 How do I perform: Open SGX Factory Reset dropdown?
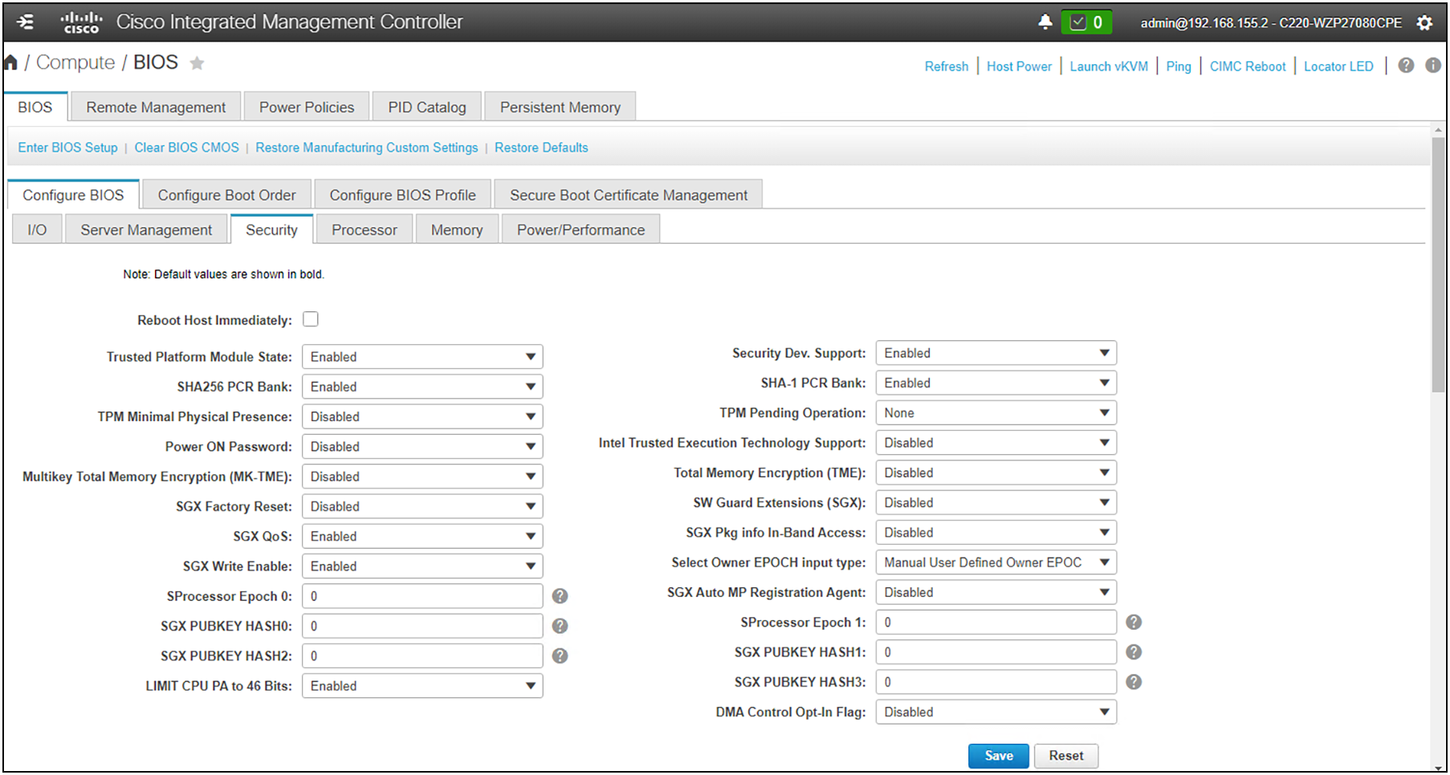[422, 506]
